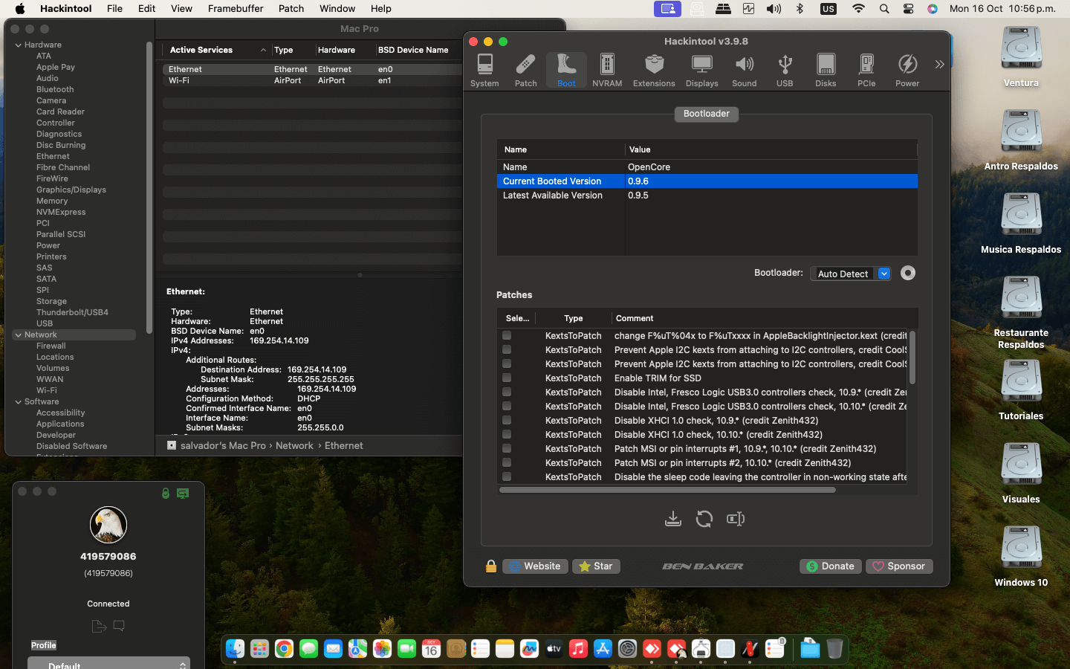1070x669 pixels.
Task: Open the Framebuffer menu
Action: [236, 9]
